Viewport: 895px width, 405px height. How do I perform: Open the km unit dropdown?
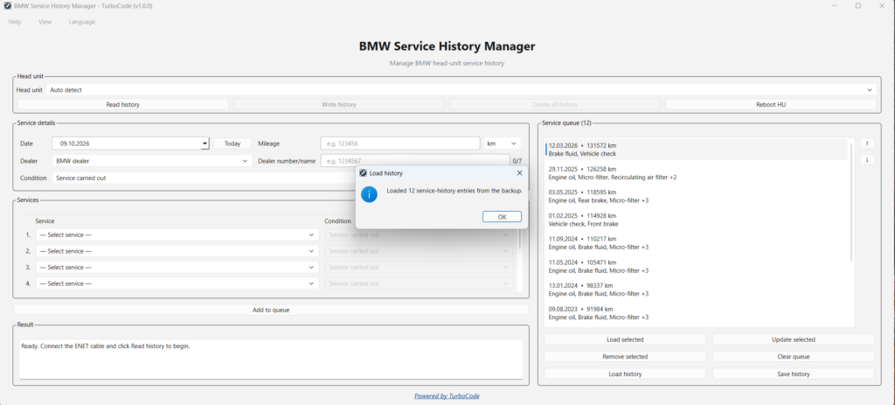pos(502,143)
